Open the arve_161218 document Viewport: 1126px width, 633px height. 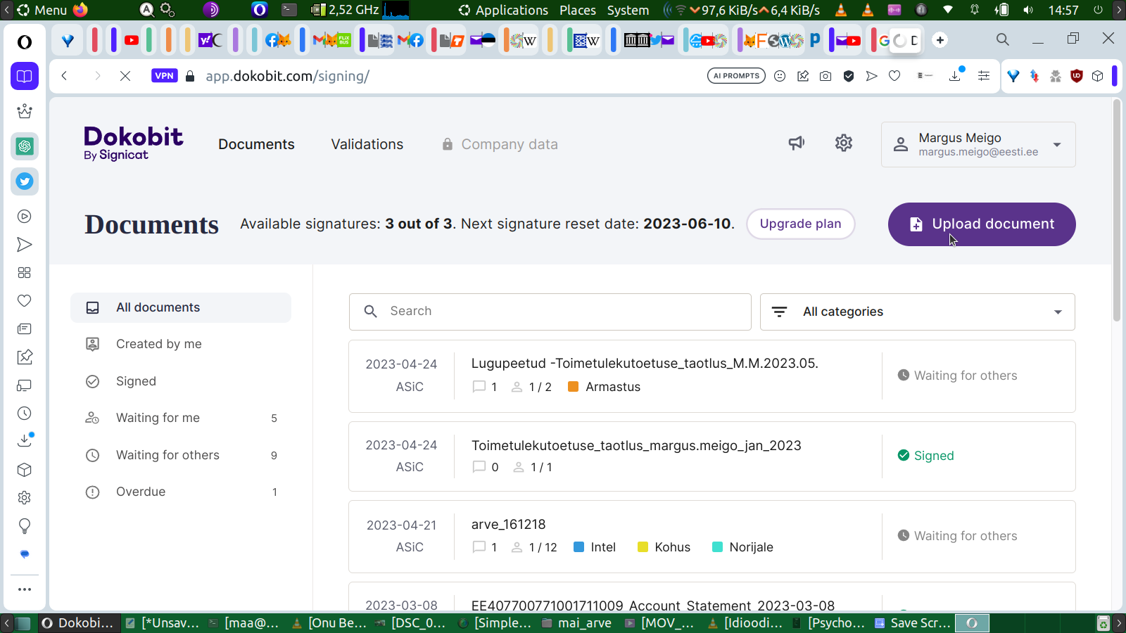coord(508,524)
